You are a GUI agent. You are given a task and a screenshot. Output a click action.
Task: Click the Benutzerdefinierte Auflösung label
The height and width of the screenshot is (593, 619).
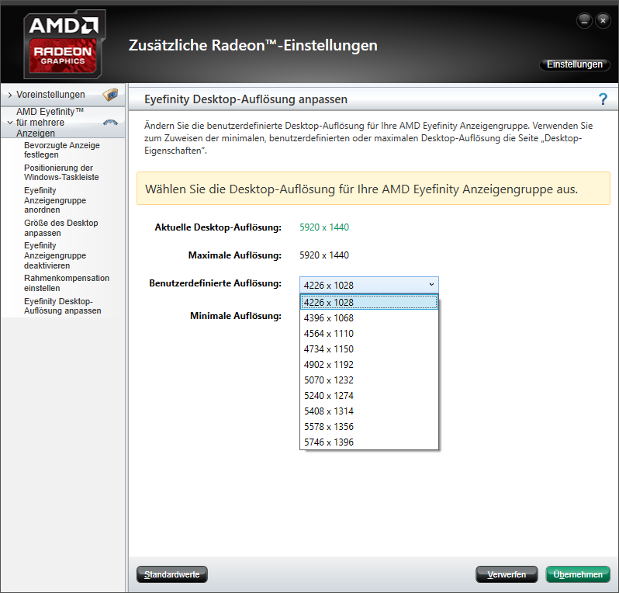215,283
